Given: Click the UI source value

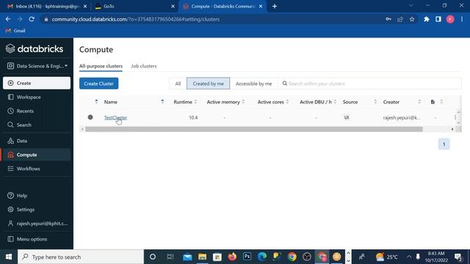Looking at the screenshot, I should (347, 117).
